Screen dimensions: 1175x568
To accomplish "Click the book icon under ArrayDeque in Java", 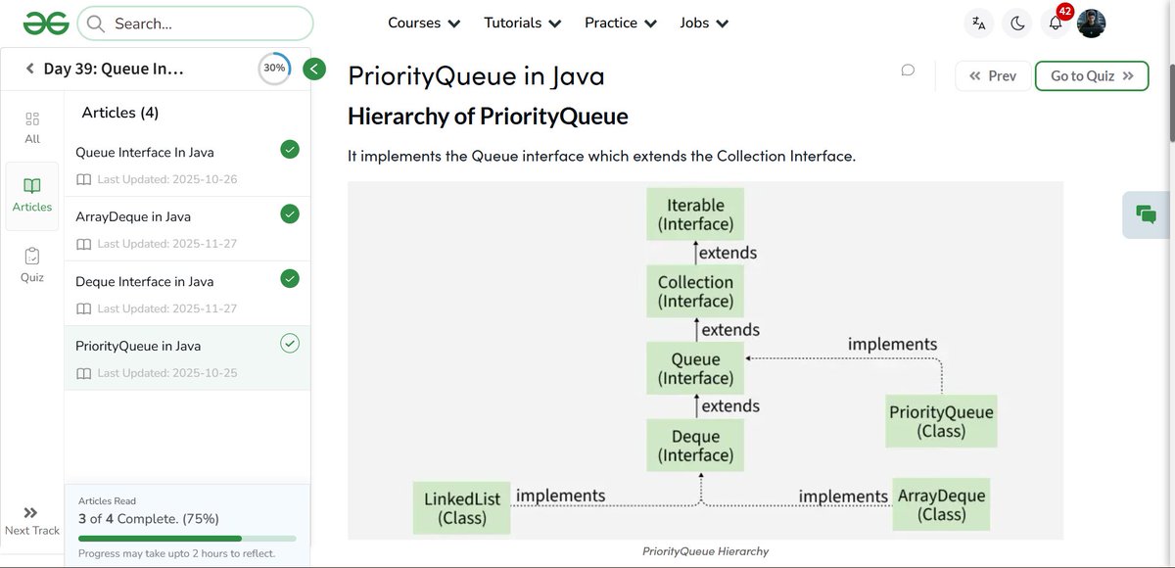I will pos(84,244).
